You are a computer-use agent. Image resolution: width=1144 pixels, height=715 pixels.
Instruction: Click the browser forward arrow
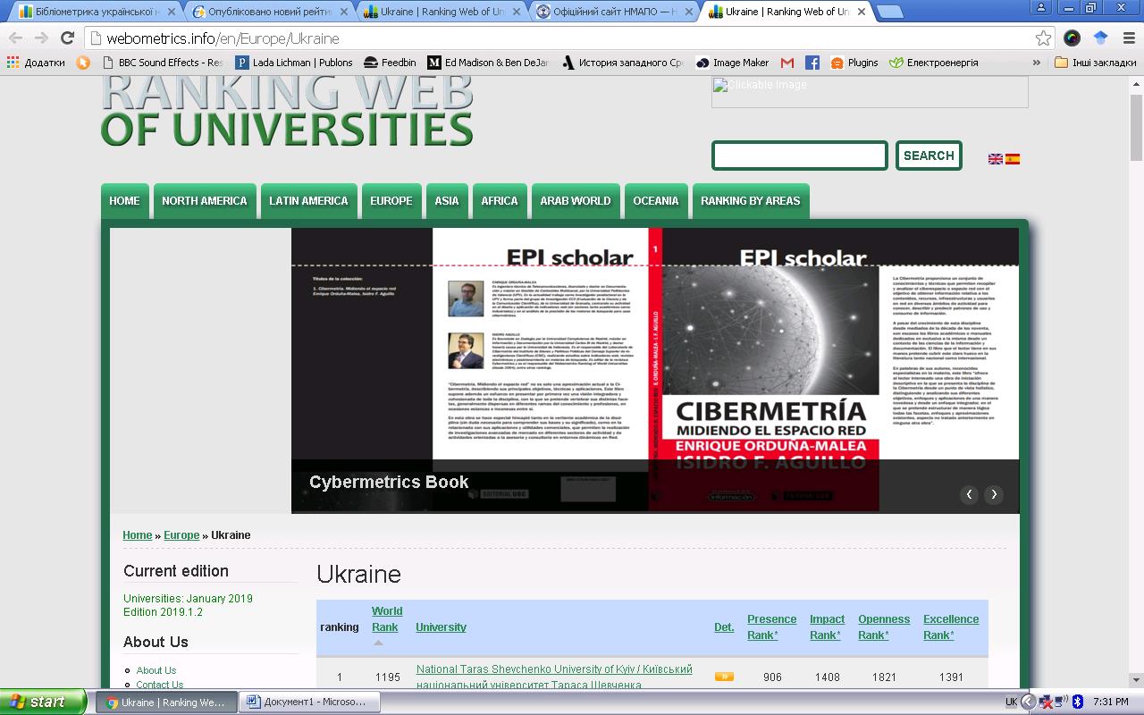pos(41,38)
